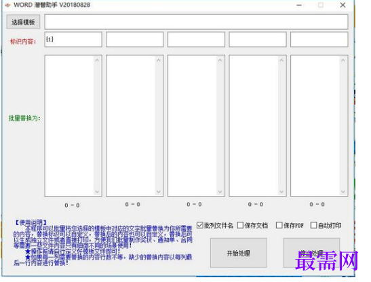Click the 批量替换为 label
The height and width of the screenshot is (282, 371).
[x=24, y=118]
